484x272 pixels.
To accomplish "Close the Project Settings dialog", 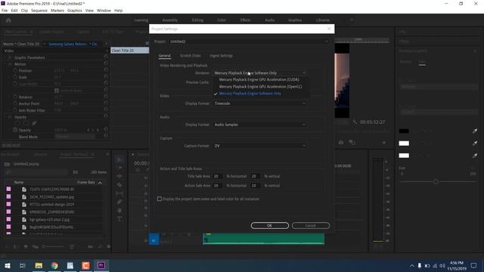I will click(x=329, y=29).
